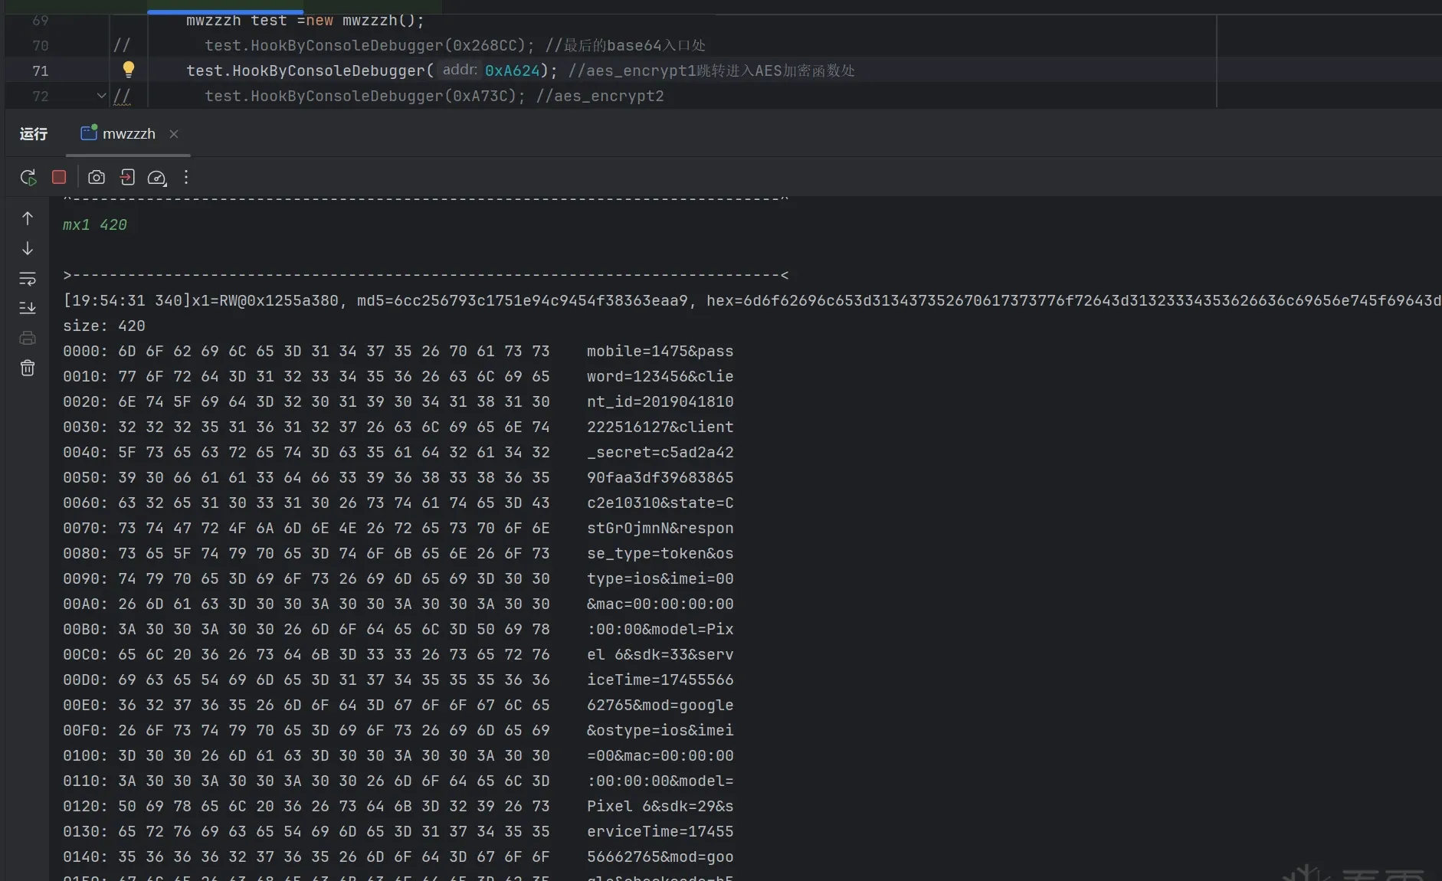Image resolution: width=1442 pixels, height=881 pixels.
Task: Print the console output
Action: 28,338
